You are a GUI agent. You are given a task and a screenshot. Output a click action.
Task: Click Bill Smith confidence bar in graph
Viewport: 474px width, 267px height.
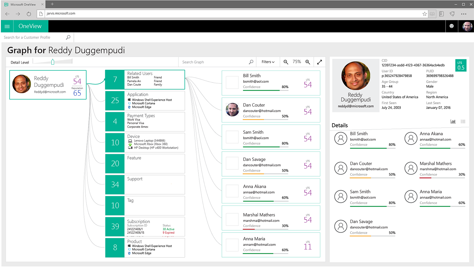265,91
